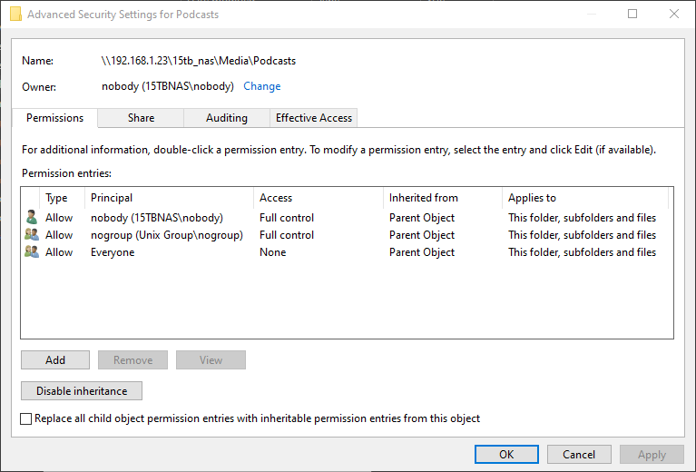Select the Everyone permission entry row
The width and height of the screenshot is (696, 472).
(347, 252)
